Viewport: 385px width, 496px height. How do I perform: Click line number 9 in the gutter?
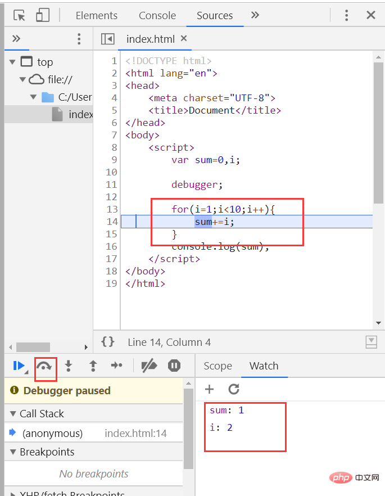click(115, 160)
